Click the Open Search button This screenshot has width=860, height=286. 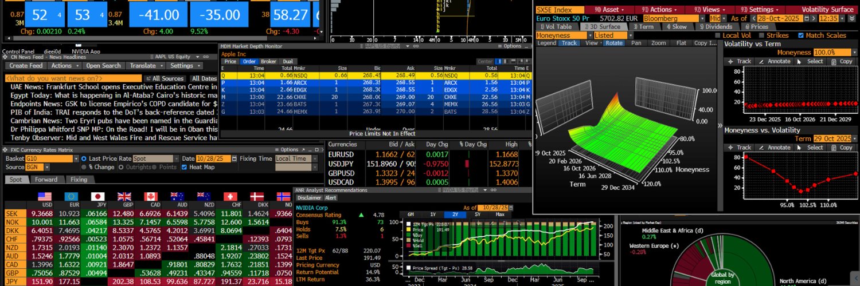click(103, 66)
